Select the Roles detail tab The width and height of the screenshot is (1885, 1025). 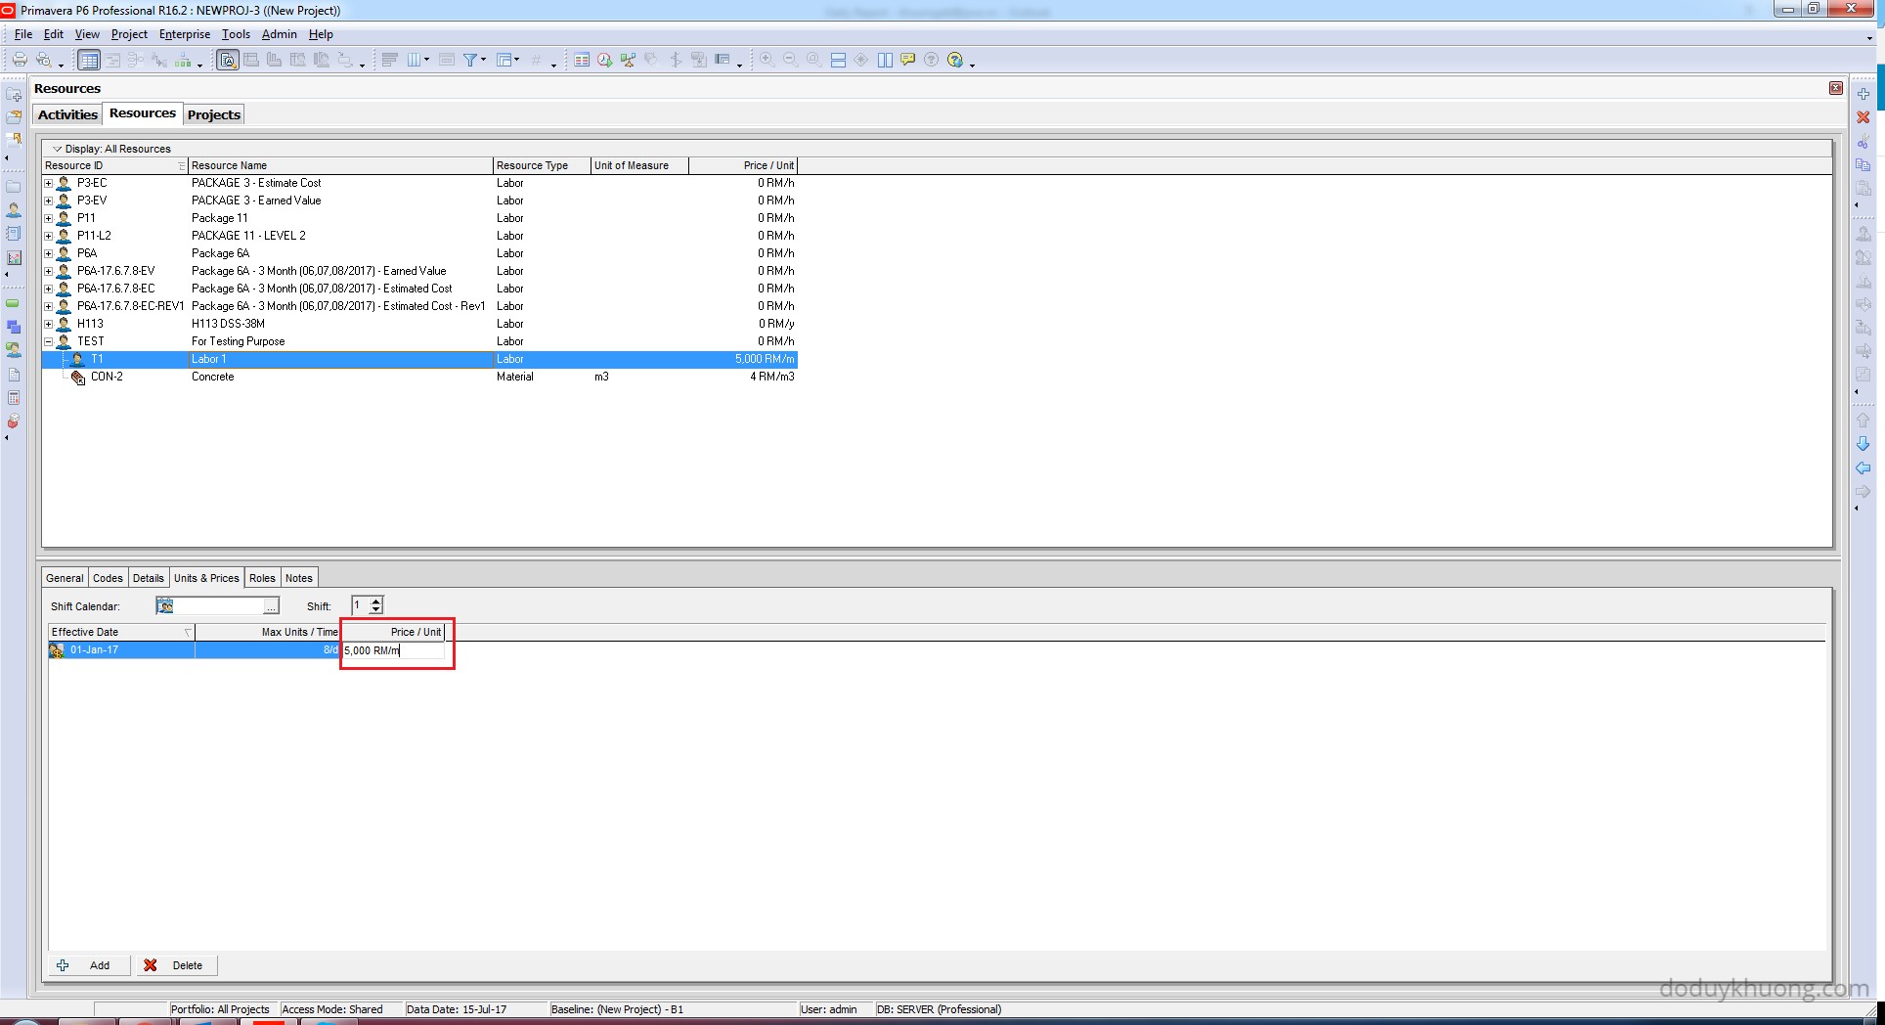pyautogui.click(x=262, y=578)
